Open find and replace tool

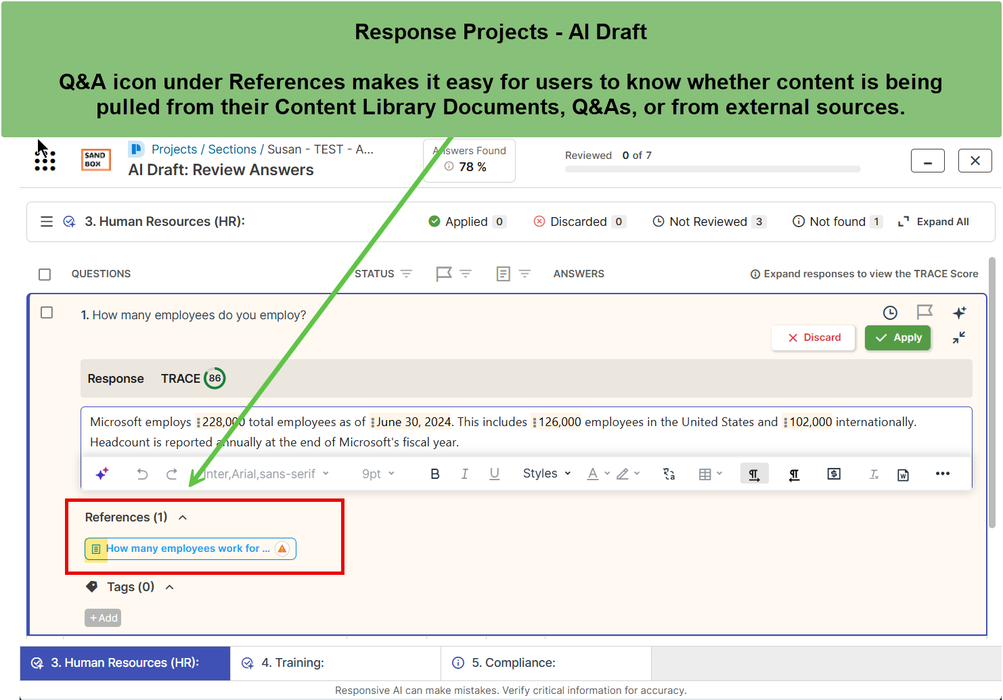pyautogui.click(x=669, y=474)
